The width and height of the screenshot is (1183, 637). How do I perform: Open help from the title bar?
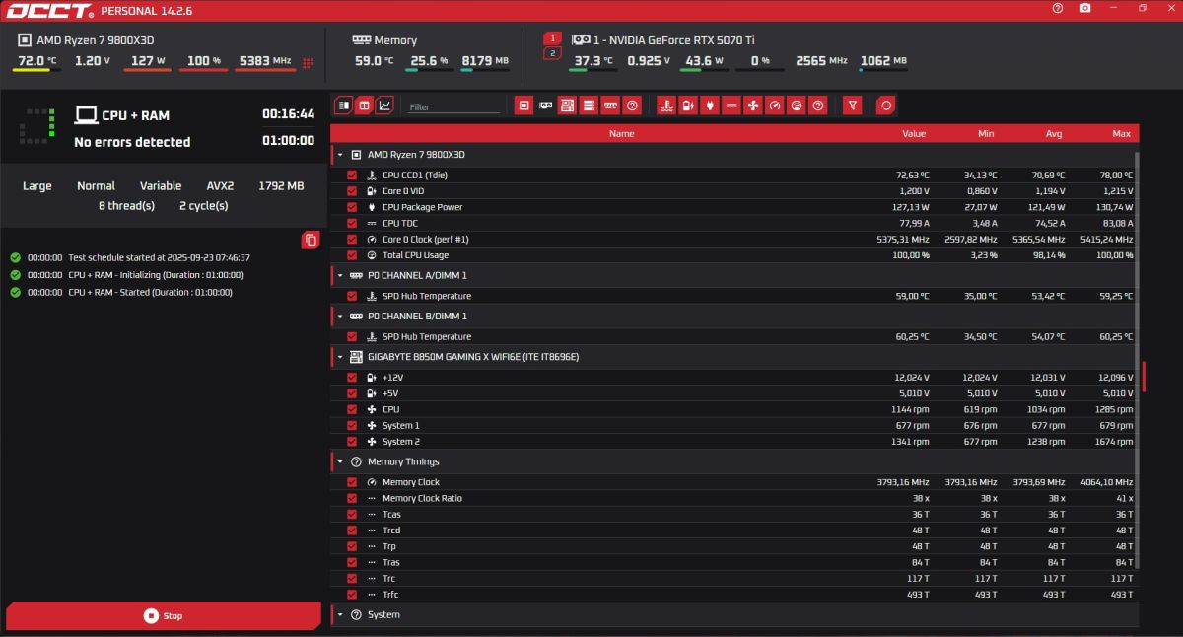pyautogui.click(x=1058, y=8)
